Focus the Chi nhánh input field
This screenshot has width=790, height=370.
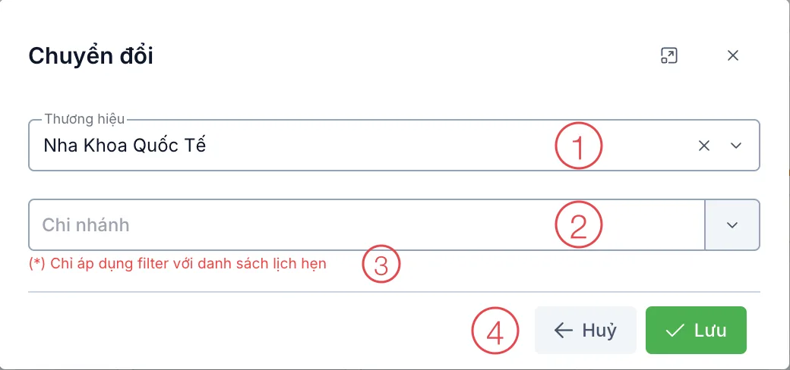[x=367, y=225]
